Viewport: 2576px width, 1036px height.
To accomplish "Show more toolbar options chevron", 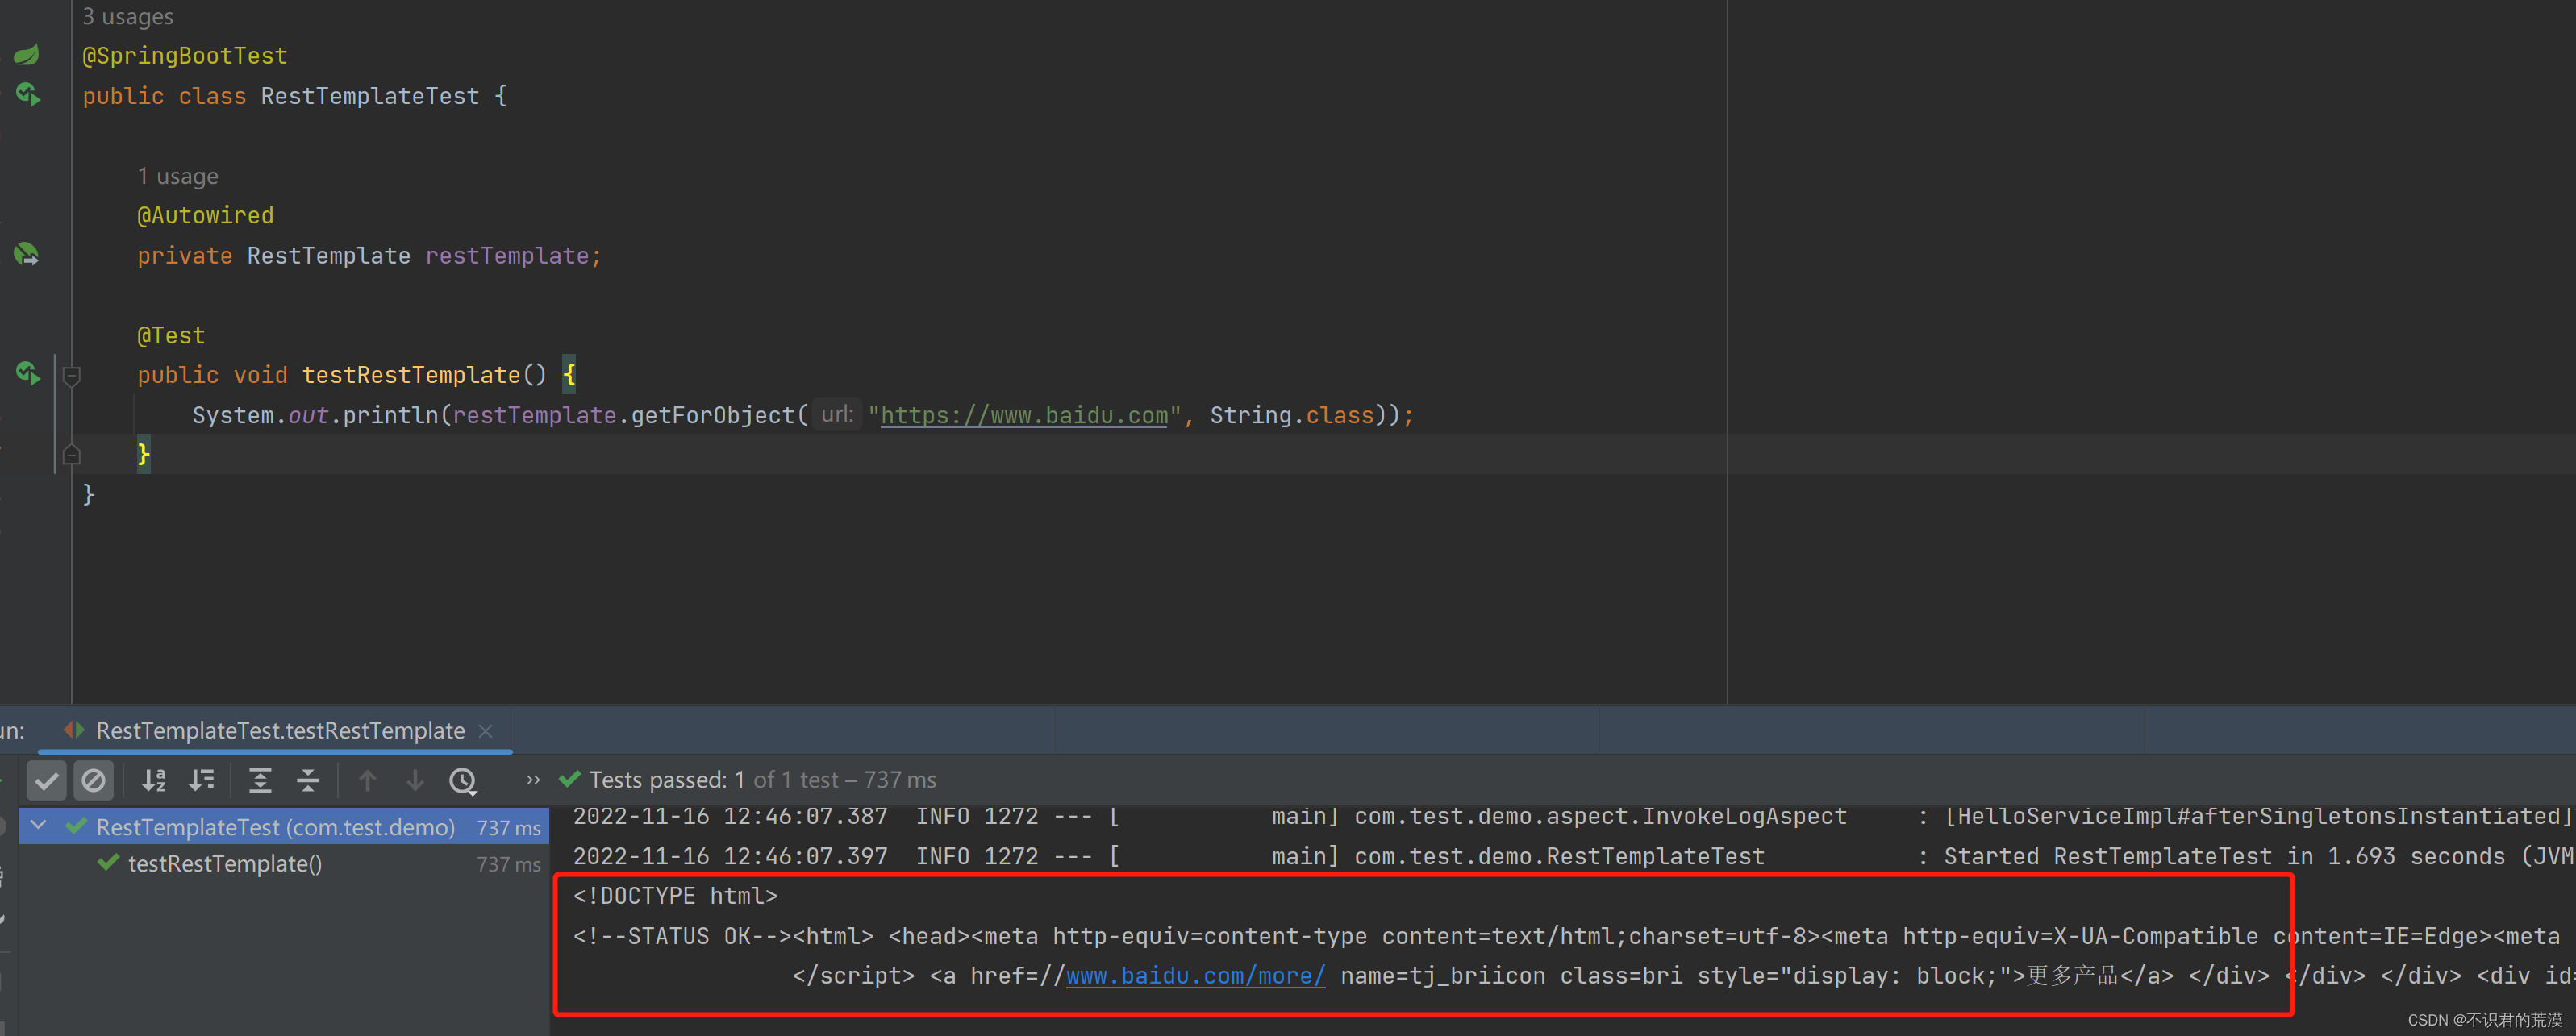I will [x=533, y=780].
